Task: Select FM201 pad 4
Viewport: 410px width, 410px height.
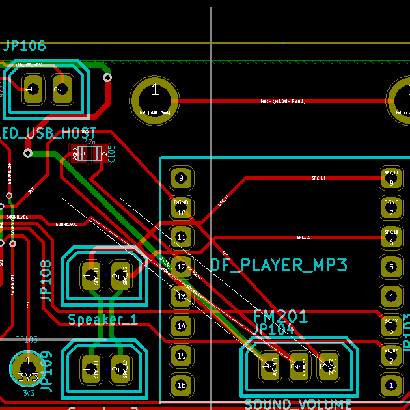Action: click(x=391, y=296)
